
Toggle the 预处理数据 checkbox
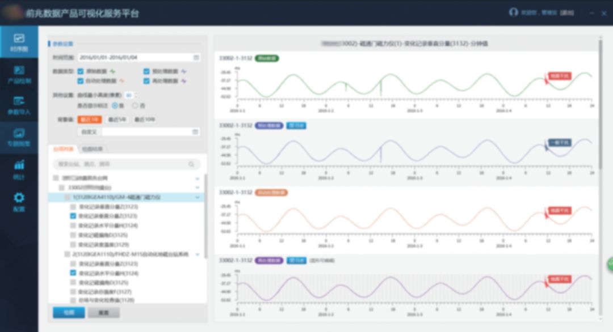pyautogui.click(x=146, y=71)
